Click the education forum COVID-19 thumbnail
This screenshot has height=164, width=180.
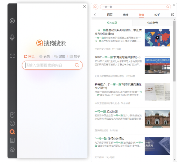click(157, 65)
